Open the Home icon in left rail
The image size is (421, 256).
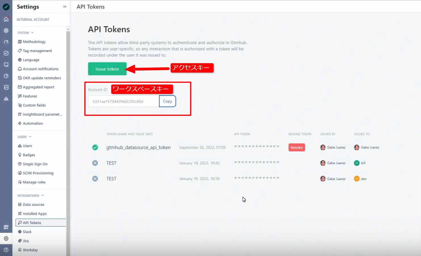tap(6, 19)
